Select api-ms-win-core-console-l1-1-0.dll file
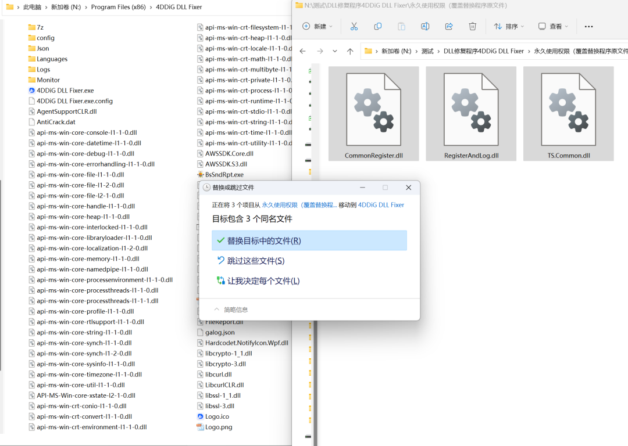This screenshot has height=446, width=628. [x=83, y=132]
